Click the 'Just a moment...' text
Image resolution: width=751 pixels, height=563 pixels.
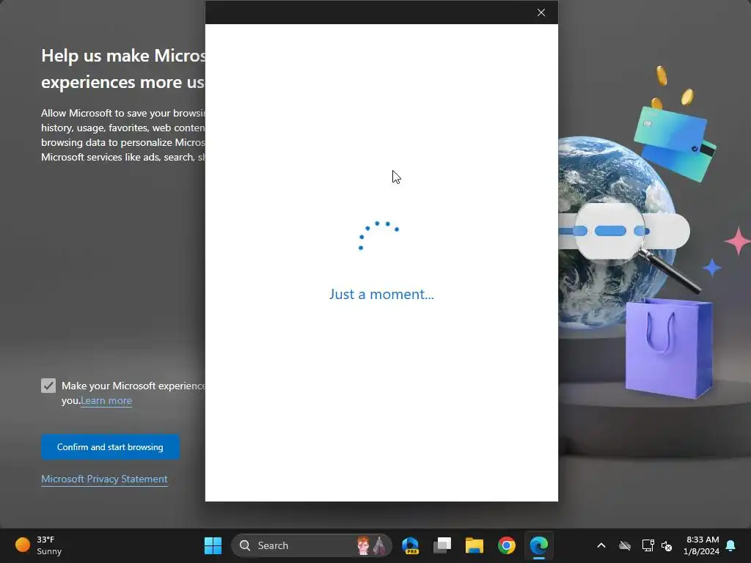tap(381, 294)
